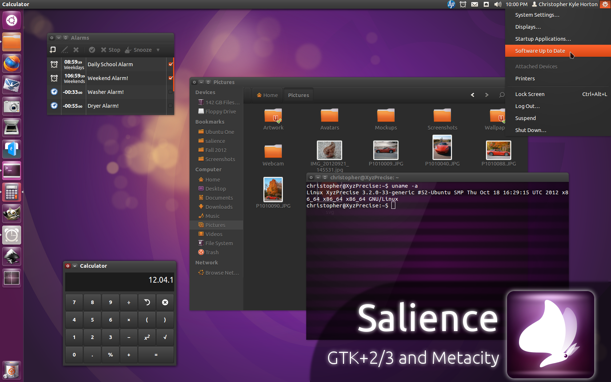Select Downloads in the Pictures sidebar
The image size is (611, 382).
click(x=216, y=207)
